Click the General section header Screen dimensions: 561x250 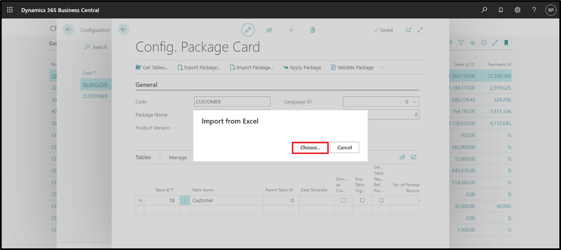[147, 85]
